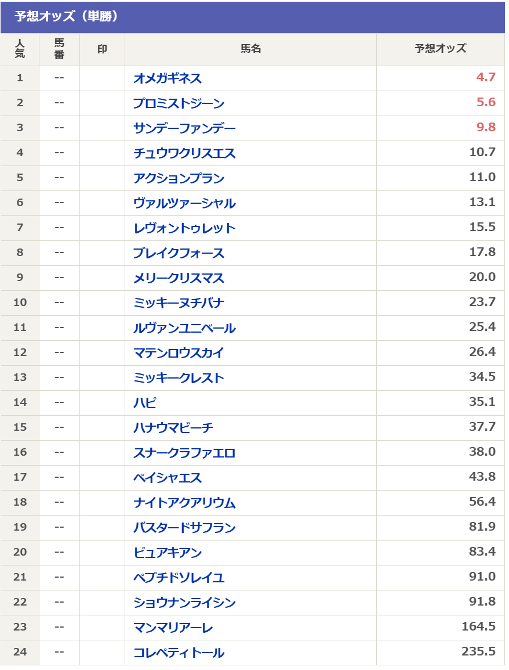Open horse link ハピ
The height and width of the screenshot is (670, 509).
coord(145,403)
